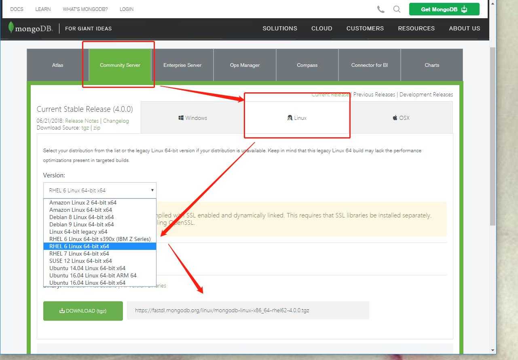The height and width of the screenshot is (360, 518).
Task: Open the LOGIN link
Action: tap(127, 9)
